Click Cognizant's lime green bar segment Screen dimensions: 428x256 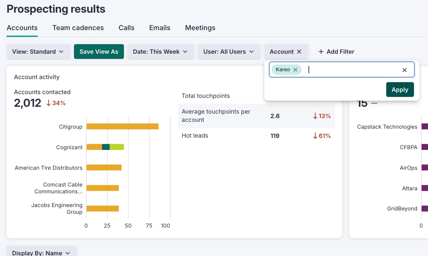click(x=116, y=147)
